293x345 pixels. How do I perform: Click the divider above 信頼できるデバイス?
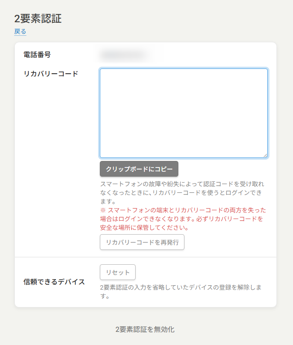tap(146, 257)
